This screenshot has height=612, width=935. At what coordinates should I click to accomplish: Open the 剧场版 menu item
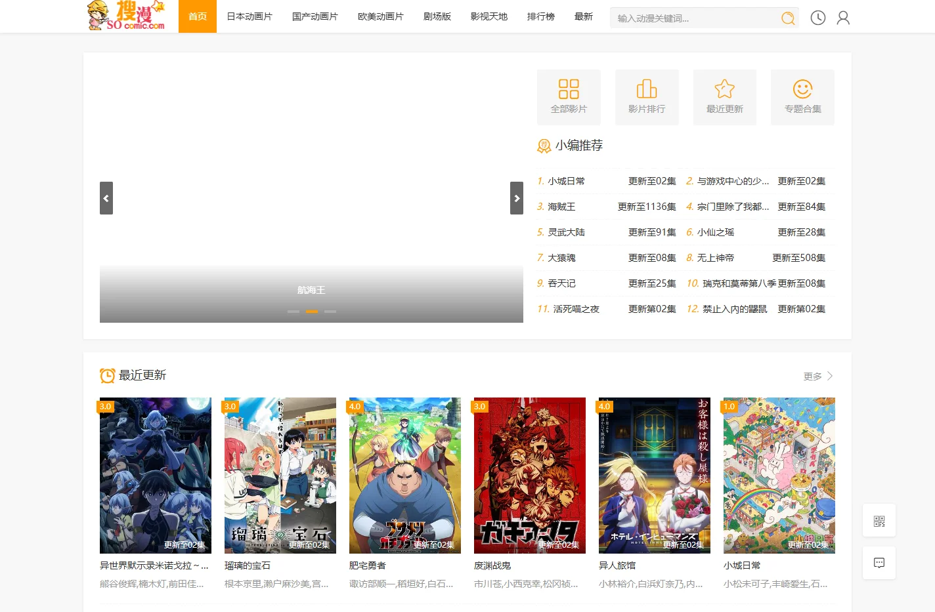(x=437, y=16)
